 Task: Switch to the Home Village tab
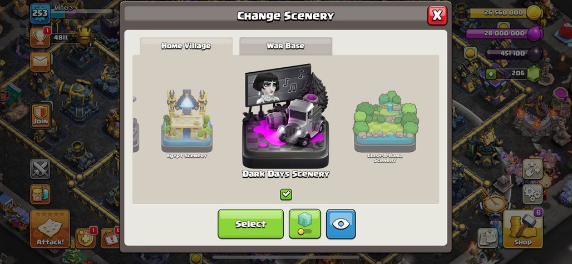(186, 46)
